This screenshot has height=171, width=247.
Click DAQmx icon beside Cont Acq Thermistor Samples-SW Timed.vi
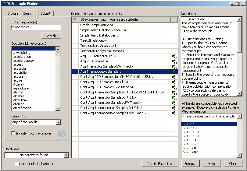[174, 103]
